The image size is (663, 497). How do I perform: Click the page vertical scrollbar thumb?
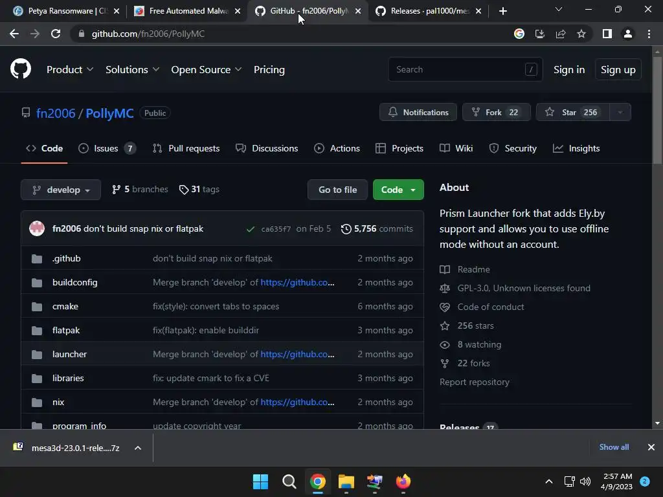pyautogui.click(x=657, y=110)
